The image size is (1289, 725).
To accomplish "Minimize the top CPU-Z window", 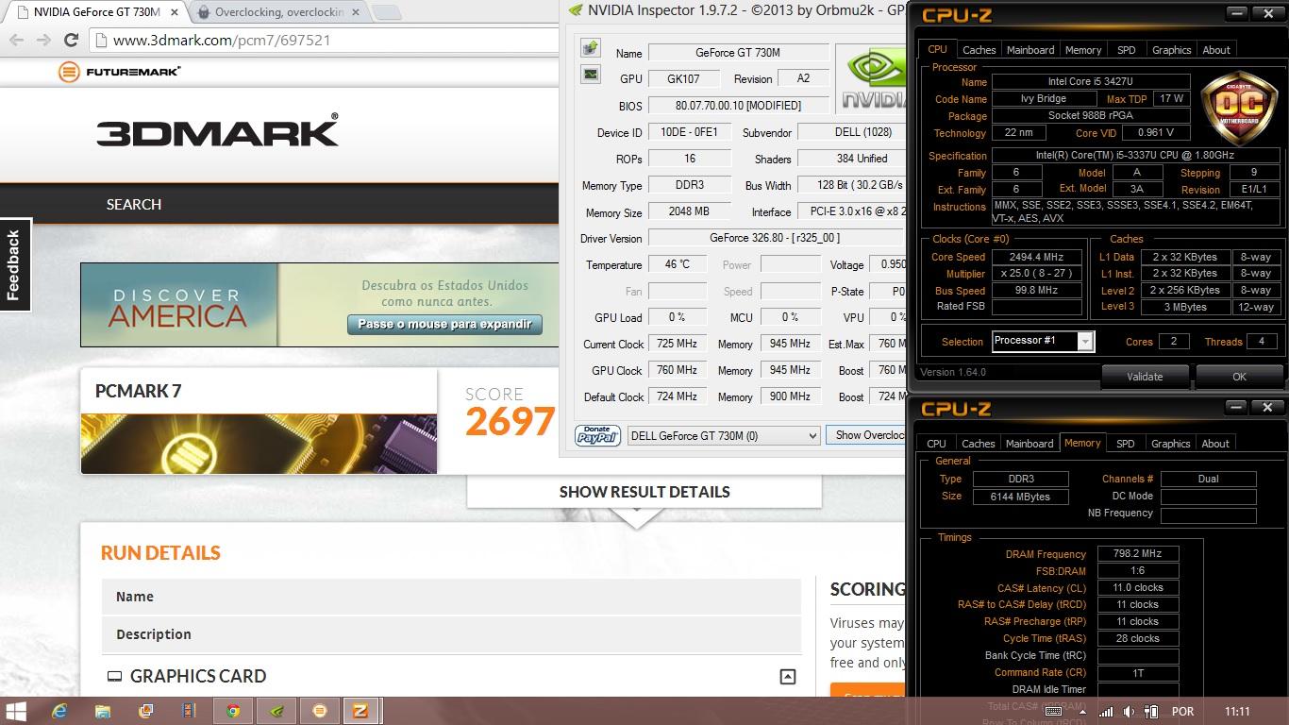I will tap(1237, 13).
